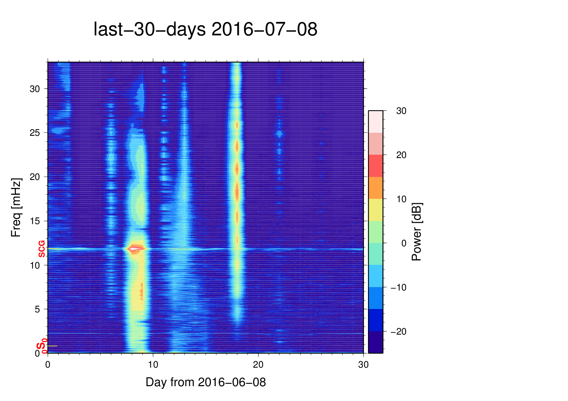Click the '30' tick on the colorbar
This screenshot has height=401, width=568.
[401, 111]
